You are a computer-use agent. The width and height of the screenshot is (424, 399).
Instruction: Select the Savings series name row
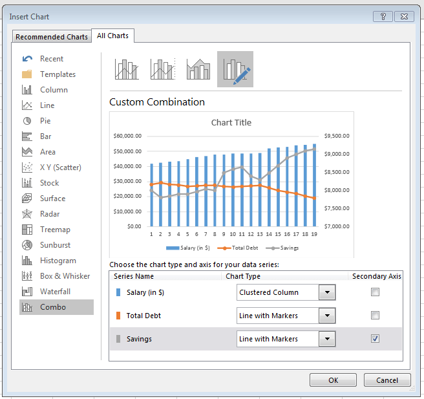coord(256,339)
